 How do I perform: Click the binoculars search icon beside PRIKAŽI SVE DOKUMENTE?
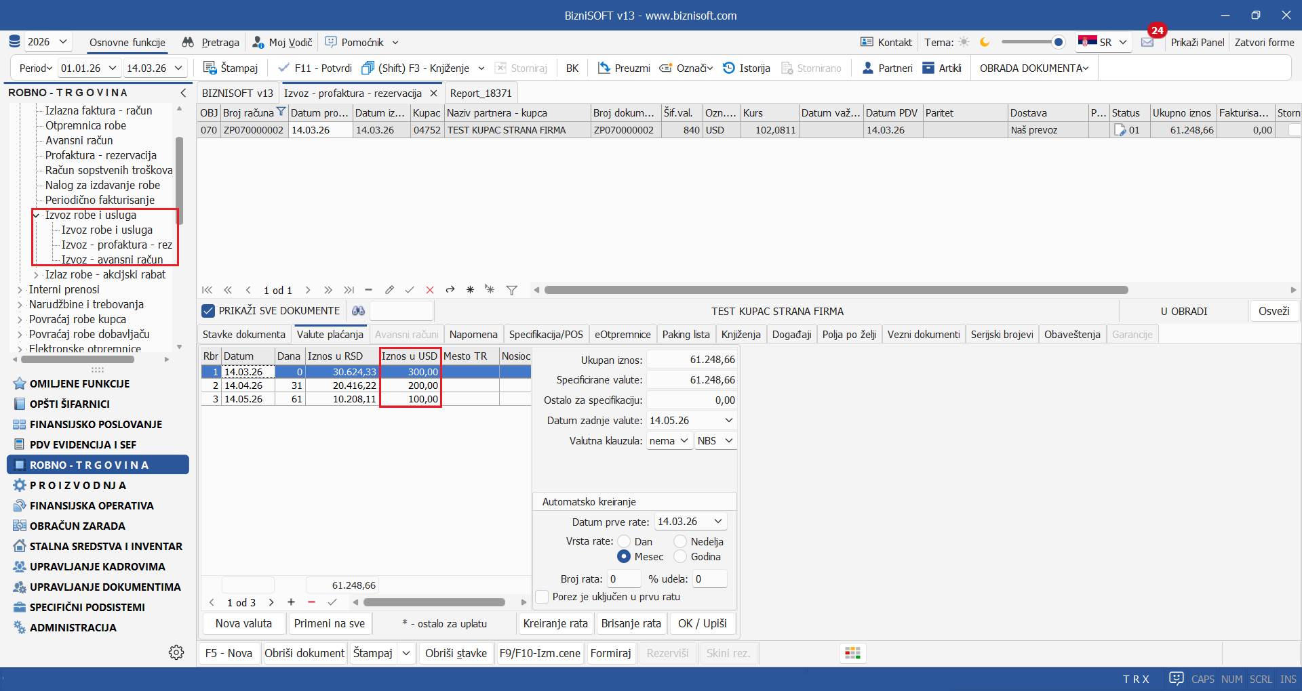358,311
